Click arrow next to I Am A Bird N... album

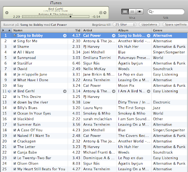tap(149, 91)
